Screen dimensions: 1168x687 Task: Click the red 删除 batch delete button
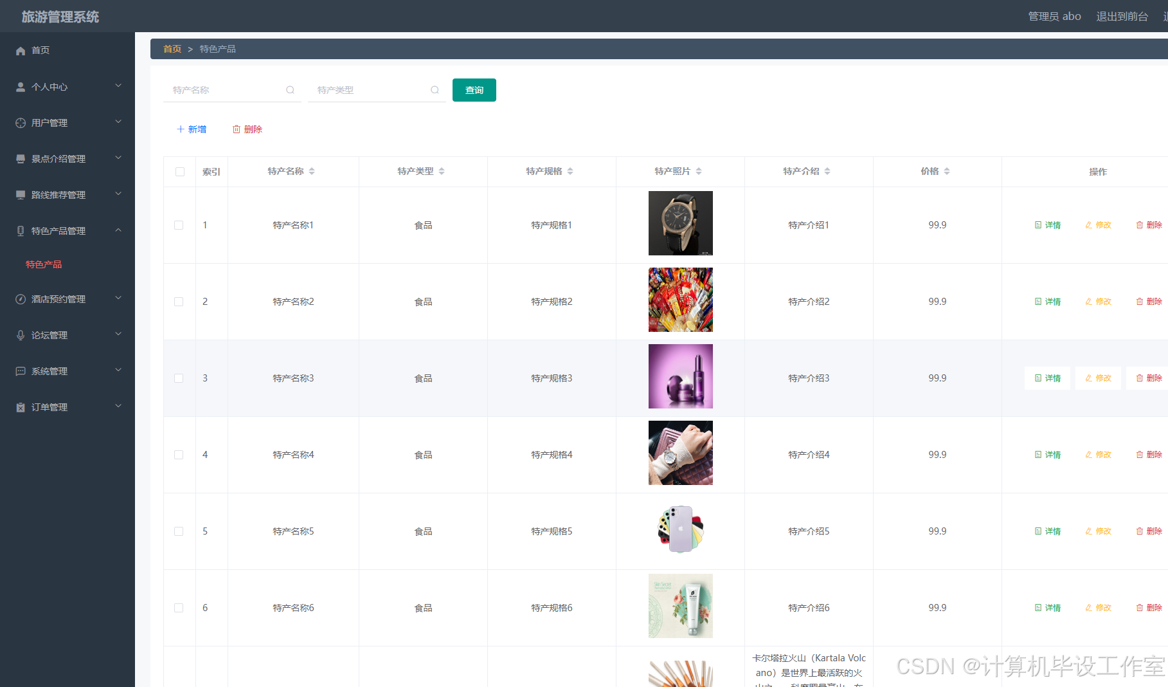(247, 129)
